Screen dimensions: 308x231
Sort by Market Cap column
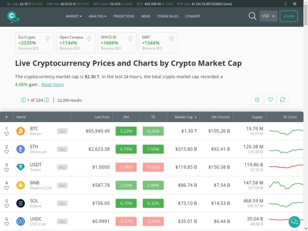pos(185,117)
